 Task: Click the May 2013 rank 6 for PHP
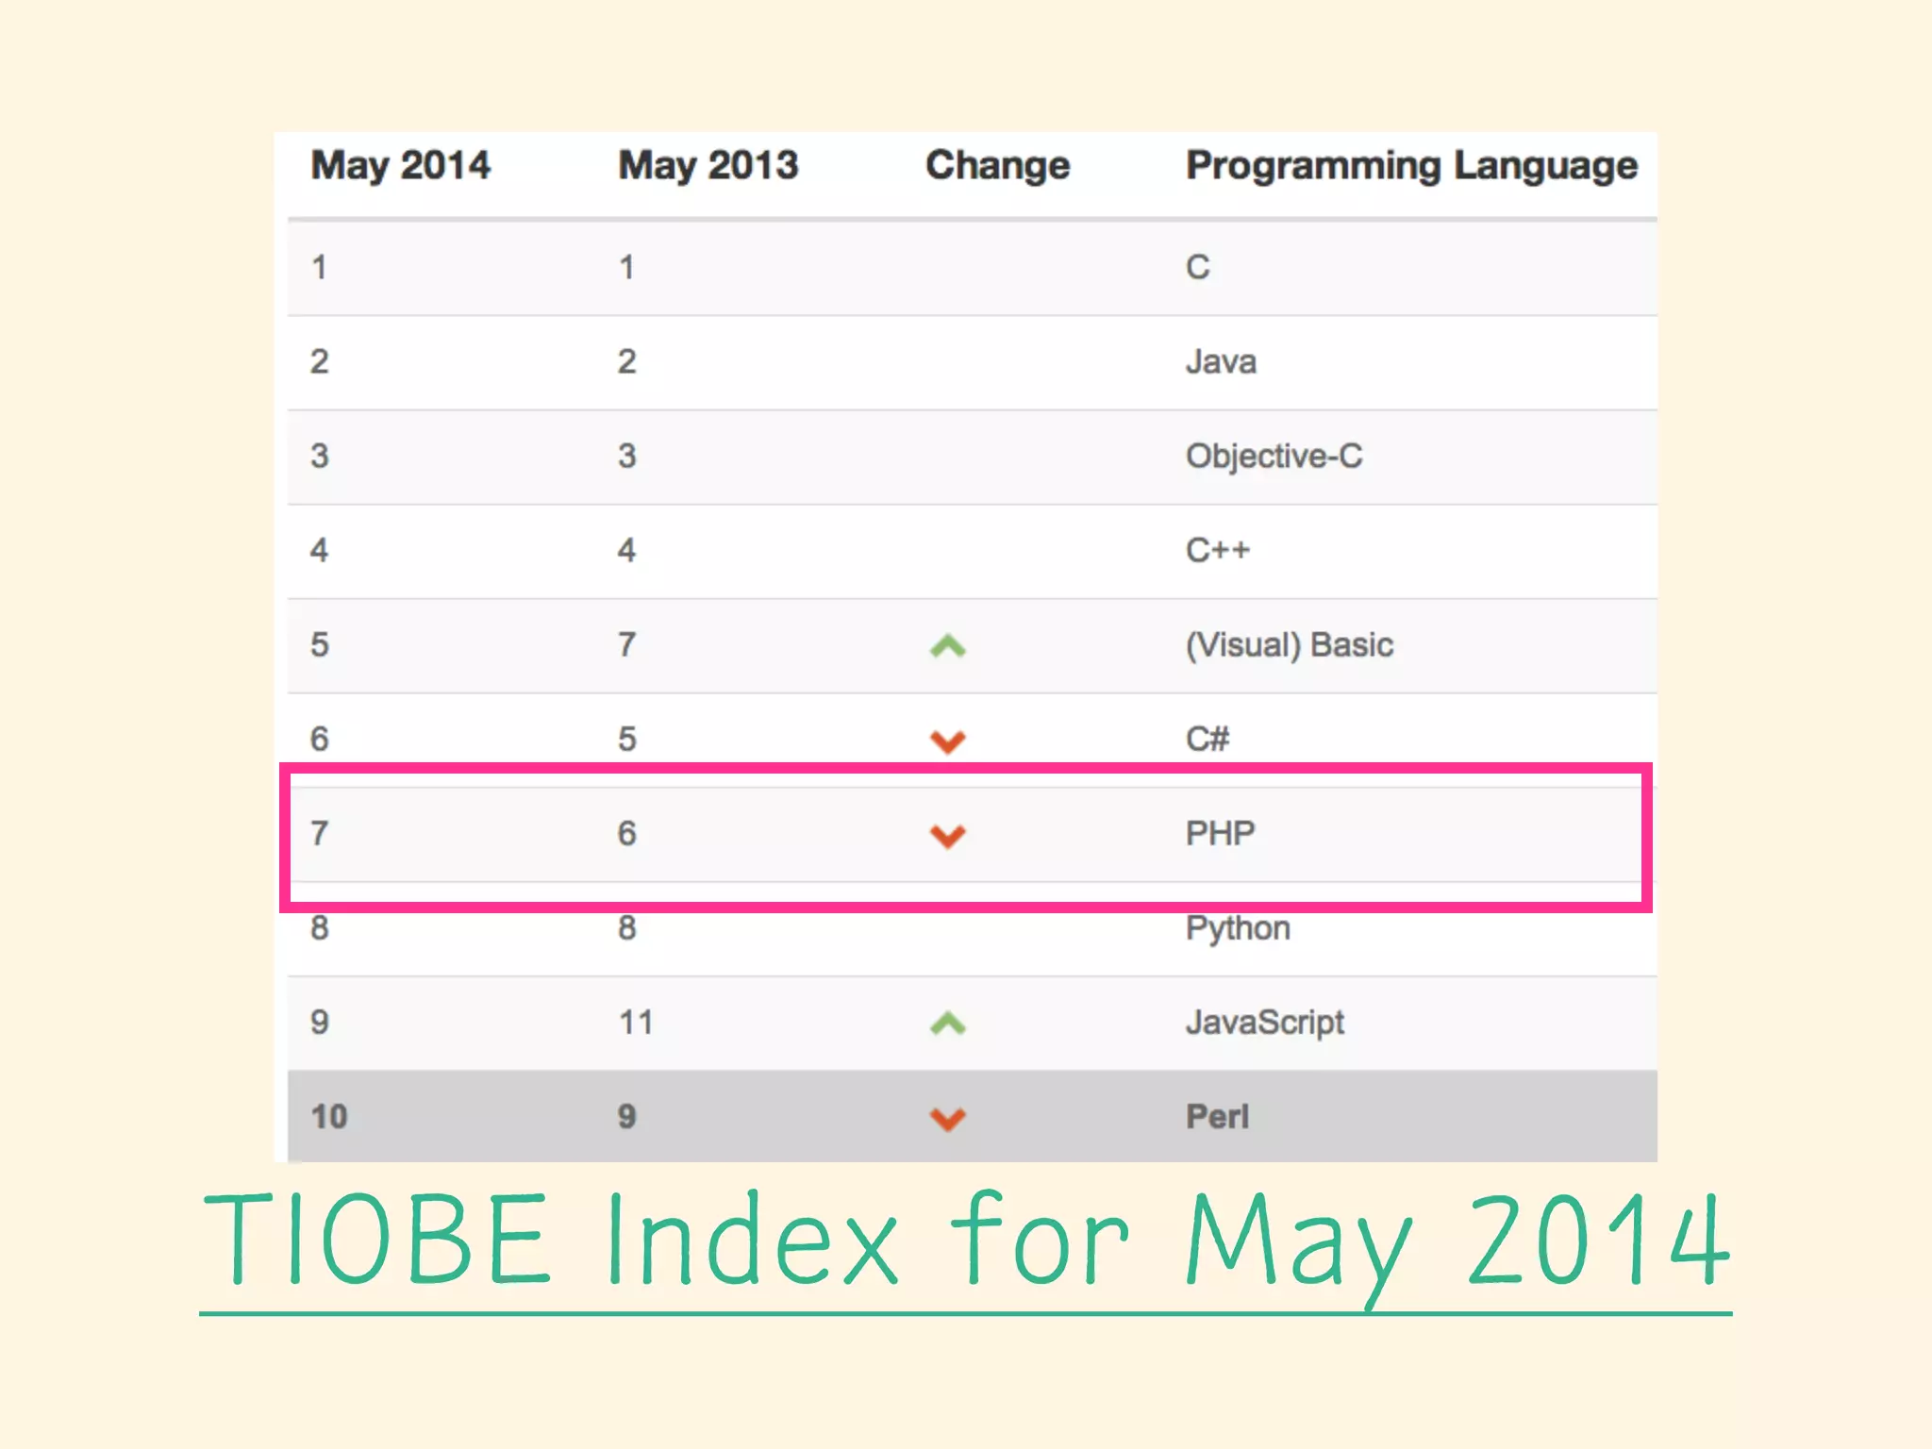(627, 834)
